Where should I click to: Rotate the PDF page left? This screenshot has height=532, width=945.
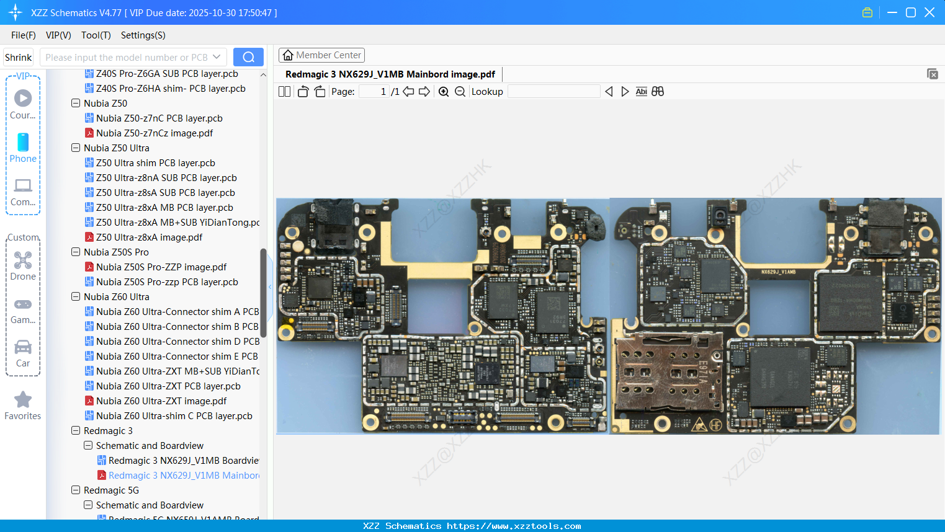(303, 91)
